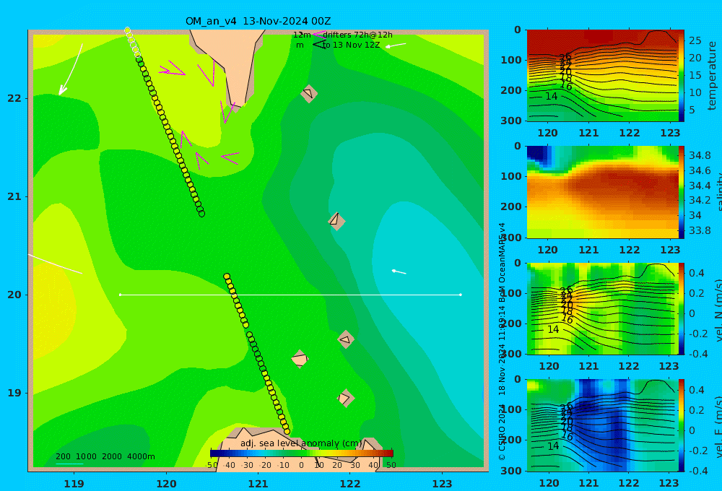This screenshot has width=722, height=491.
Task: Click longitude label 119 on main map
Action: 74,484
